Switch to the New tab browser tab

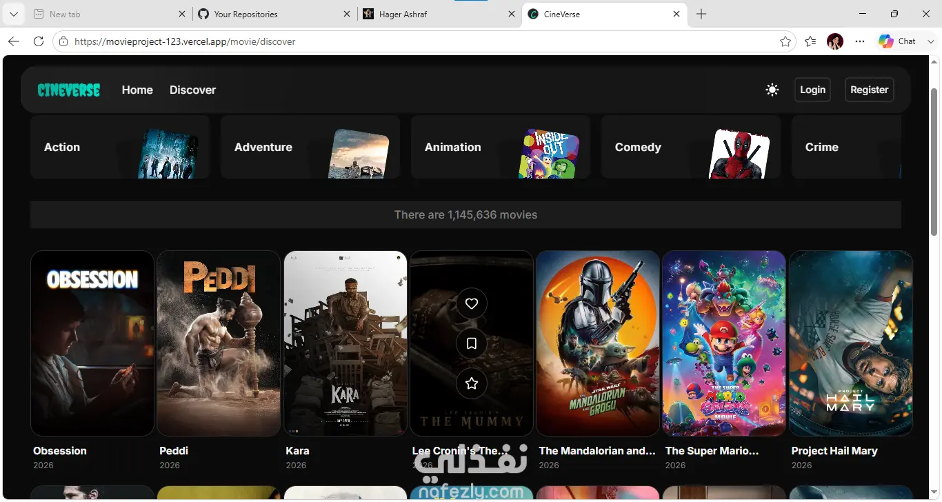[109, 14]
